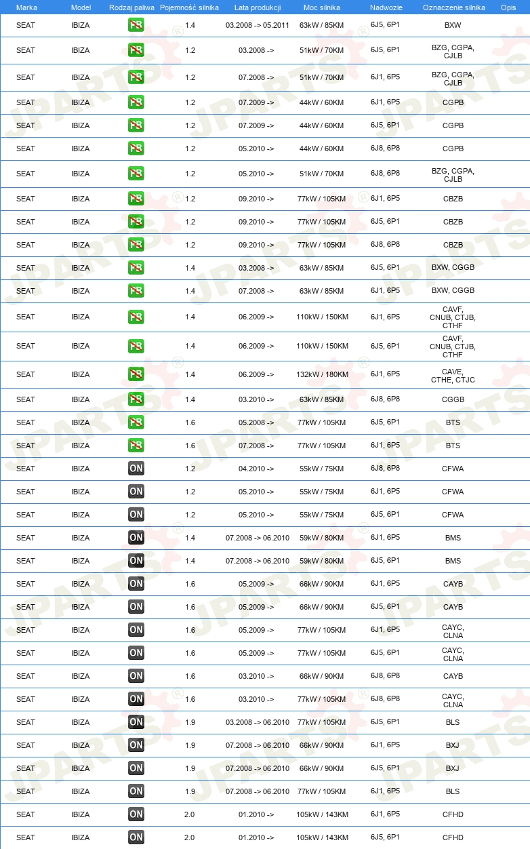The width and height of the screenshot is (530, 849).
Task: Click ON diesel icon in CFWA 04.2010 row
Action: [x=136, y=469]
